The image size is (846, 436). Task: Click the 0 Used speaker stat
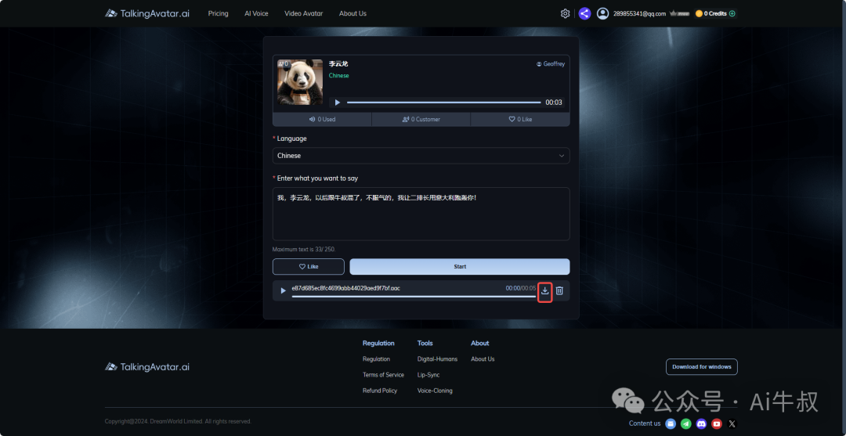click(x=322, y=119)
